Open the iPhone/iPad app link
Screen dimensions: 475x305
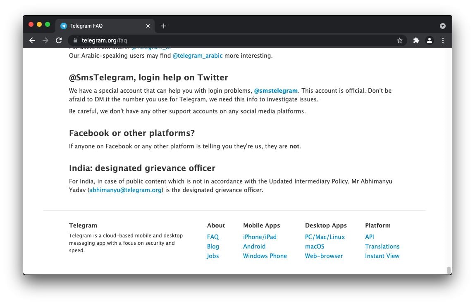pyautogui.click(x=260, y=237)
